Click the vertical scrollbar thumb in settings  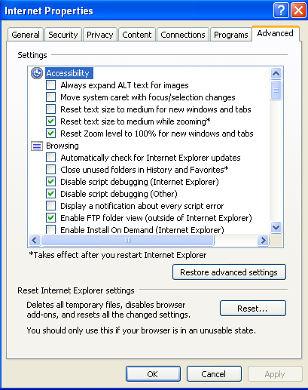pyautogui.click(x=276, y=90)
